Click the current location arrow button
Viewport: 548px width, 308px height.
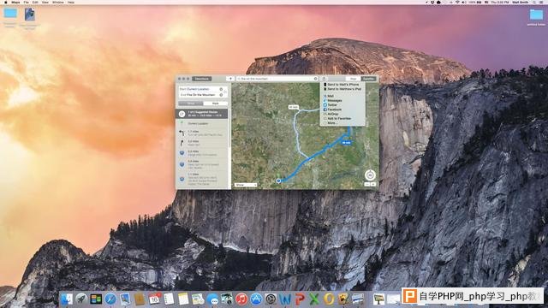click(230, 79)
